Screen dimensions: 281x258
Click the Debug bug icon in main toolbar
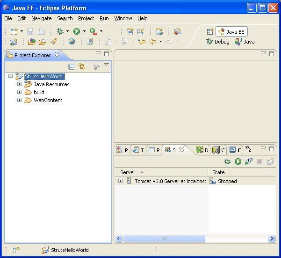pyautogui.click(x=60, y=31)
